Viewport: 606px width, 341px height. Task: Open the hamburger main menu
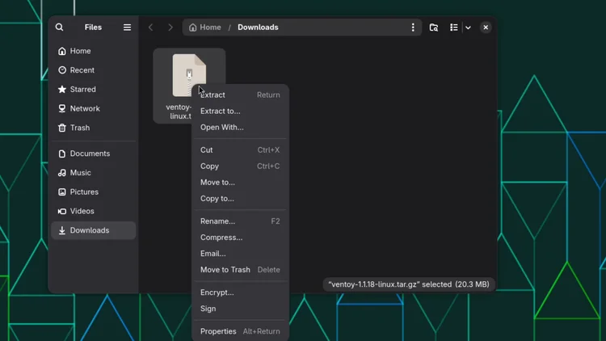click(x=127, y=27)
